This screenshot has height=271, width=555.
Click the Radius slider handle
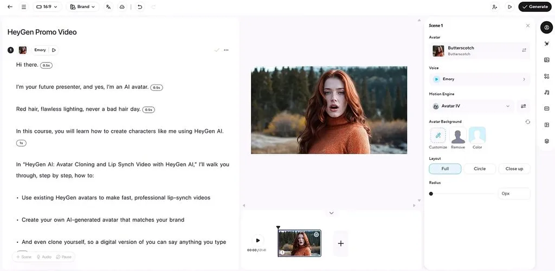tap(431, 193)
